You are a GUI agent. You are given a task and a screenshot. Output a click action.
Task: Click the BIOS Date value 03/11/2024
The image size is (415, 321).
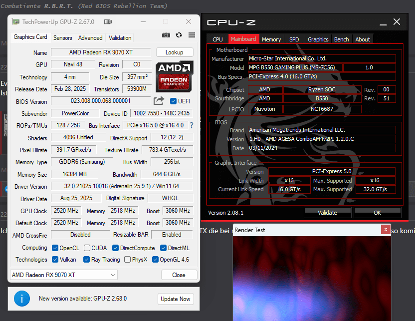pos(322,148)
